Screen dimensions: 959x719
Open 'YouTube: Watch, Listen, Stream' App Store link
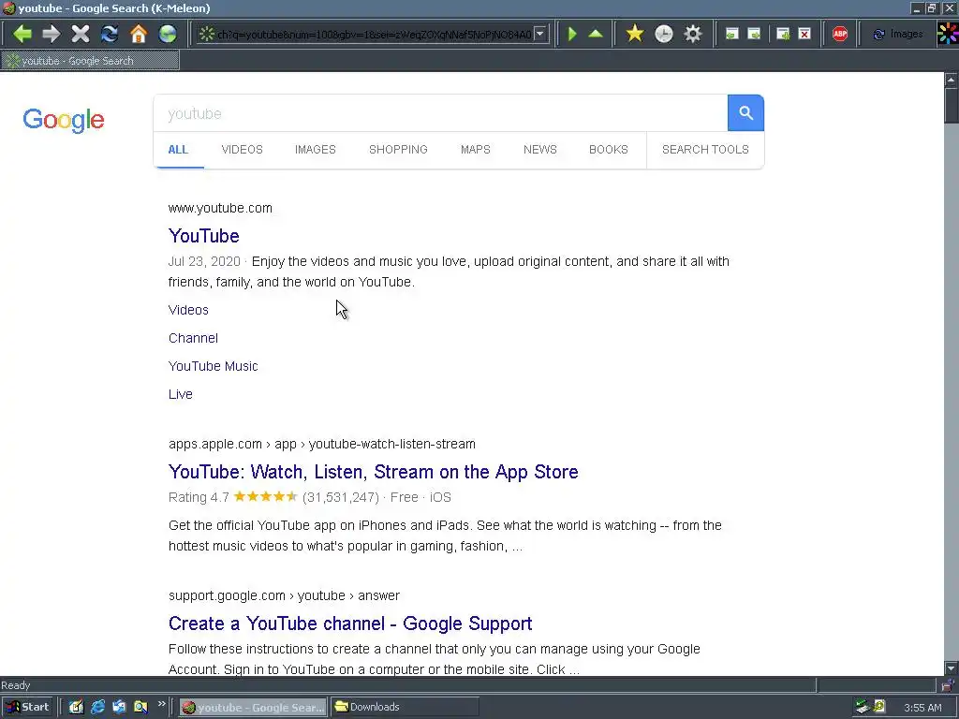[x=373, y=472]
